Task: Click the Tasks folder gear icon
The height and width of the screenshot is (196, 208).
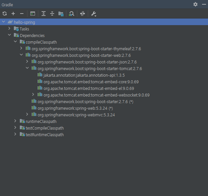Action: (x=16, y=29)
